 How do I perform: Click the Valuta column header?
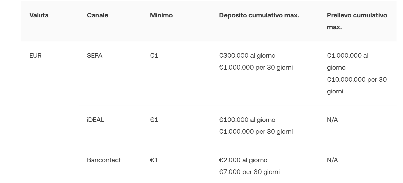tap(39, 15)
